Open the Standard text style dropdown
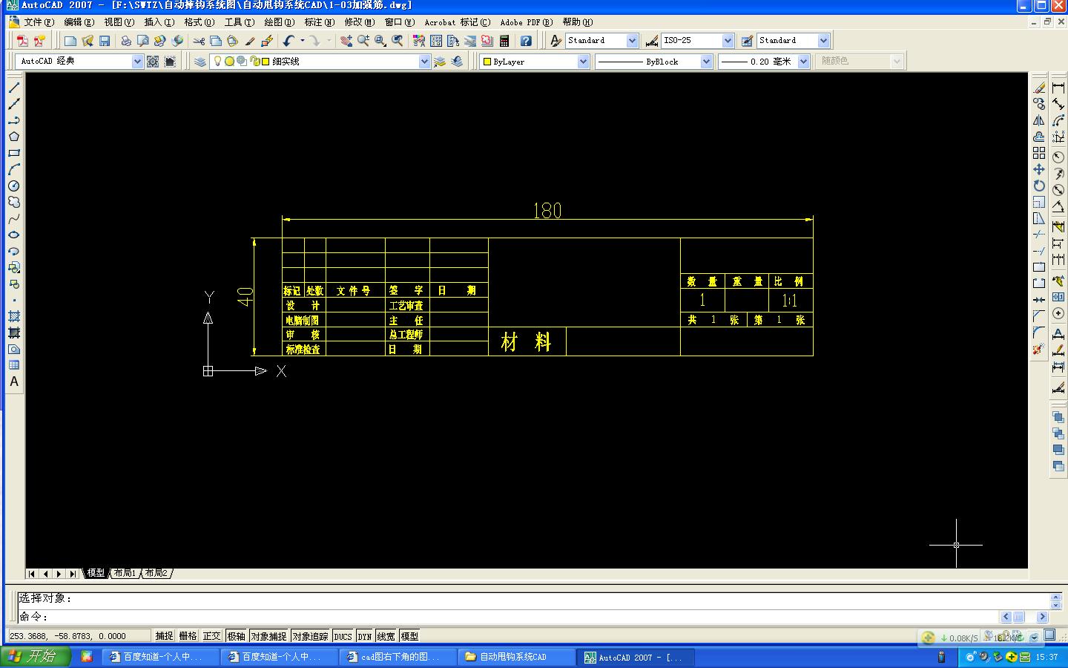This screenshot has height=668, width=1068. [x=632, y=41]
